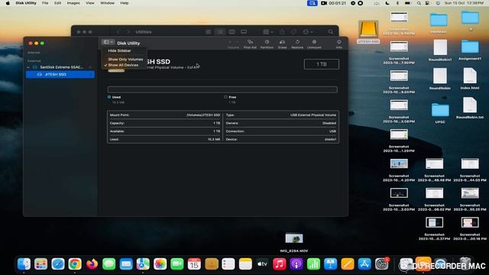Open the Finder group-by dropdown

[268, 32]
